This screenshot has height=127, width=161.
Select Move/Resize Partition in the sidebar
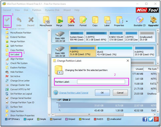tap(21, 33)
